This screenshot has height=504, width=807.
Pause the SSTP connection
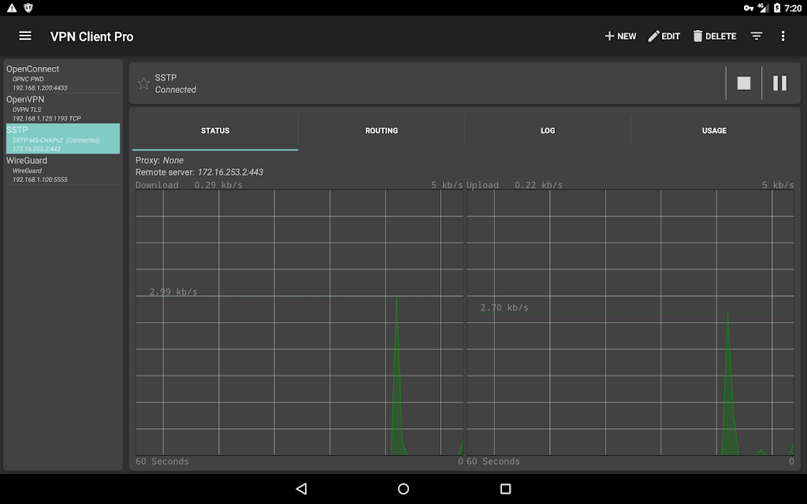[779, 83]
